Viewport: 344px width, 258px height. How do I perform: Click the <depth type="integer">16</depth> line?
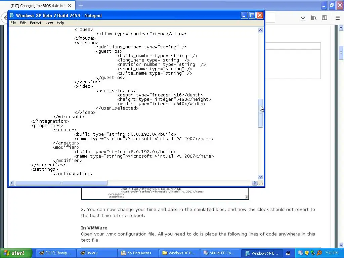[x=160, y=95]
